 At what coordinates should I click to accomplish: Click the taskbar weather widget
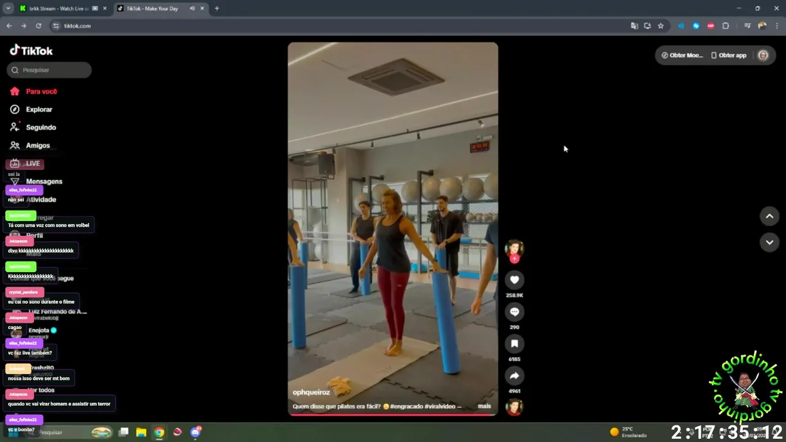(629, 432)
